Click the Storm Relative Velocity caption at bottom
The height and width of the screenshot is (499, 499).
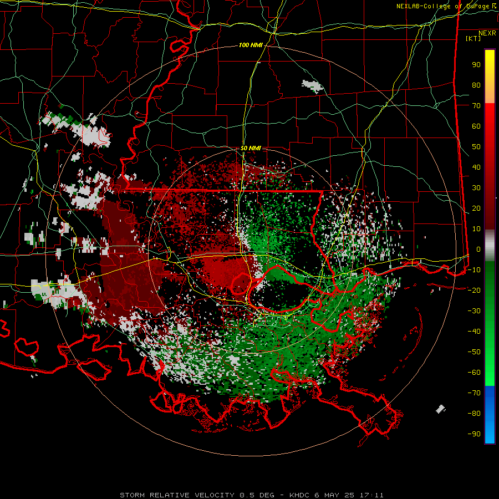251,495
